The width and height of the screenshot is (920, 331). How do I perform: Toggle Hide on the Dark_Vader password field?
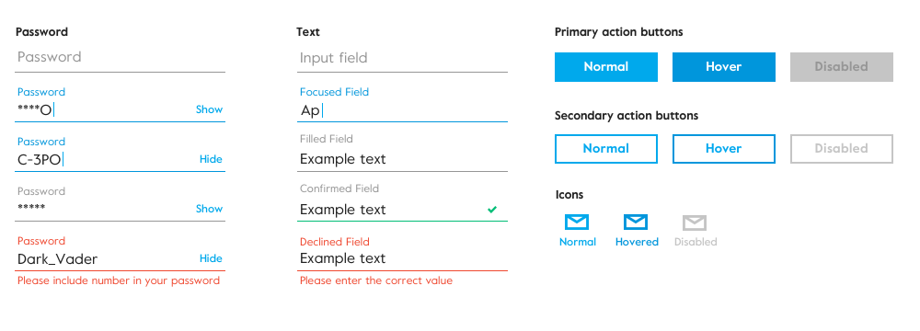click(211, 258)
